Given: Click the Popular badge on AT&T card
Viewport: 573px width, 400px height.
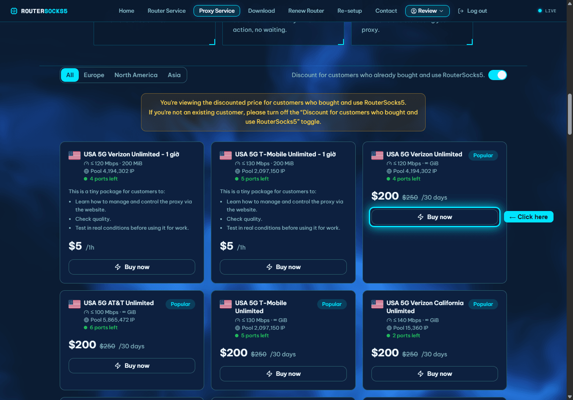Looking at the screenshot, I should point(180,304).
